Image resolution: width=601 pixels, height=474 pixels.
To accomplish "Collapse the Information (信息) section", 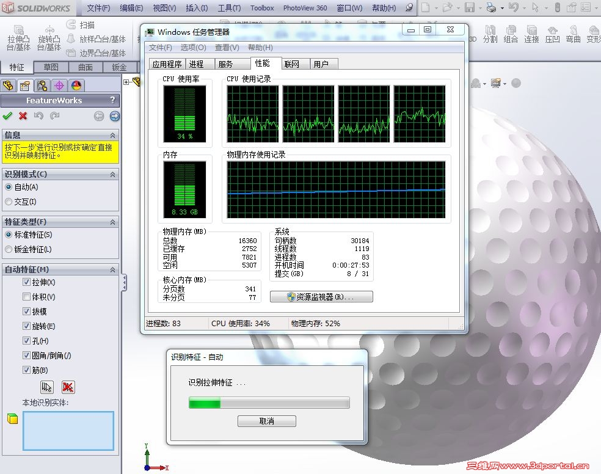I will (112, 135).
